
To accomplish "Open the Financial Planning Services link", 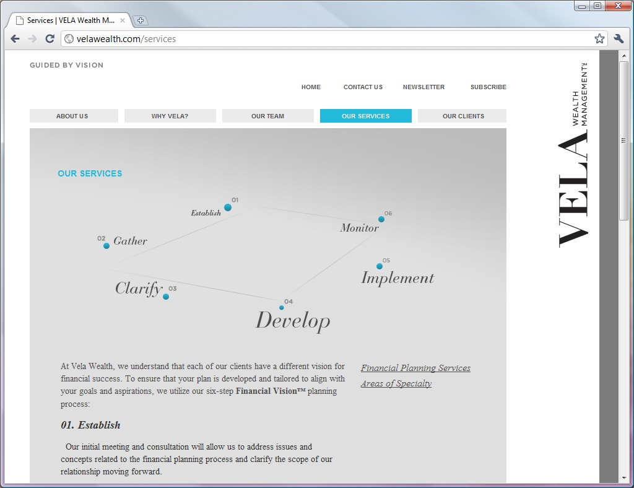I will [x=415, y=368].
